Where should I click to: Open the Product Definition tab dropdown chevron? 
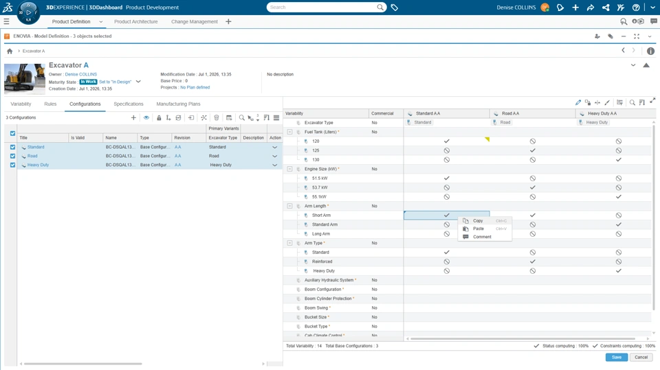point(101,21)
